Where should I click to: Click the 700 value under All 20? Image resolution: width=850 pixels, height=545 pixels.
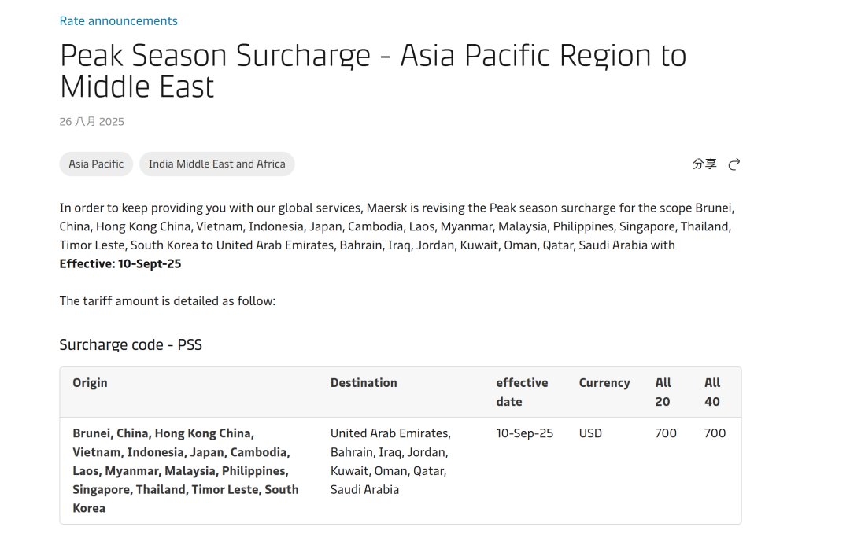666,433
